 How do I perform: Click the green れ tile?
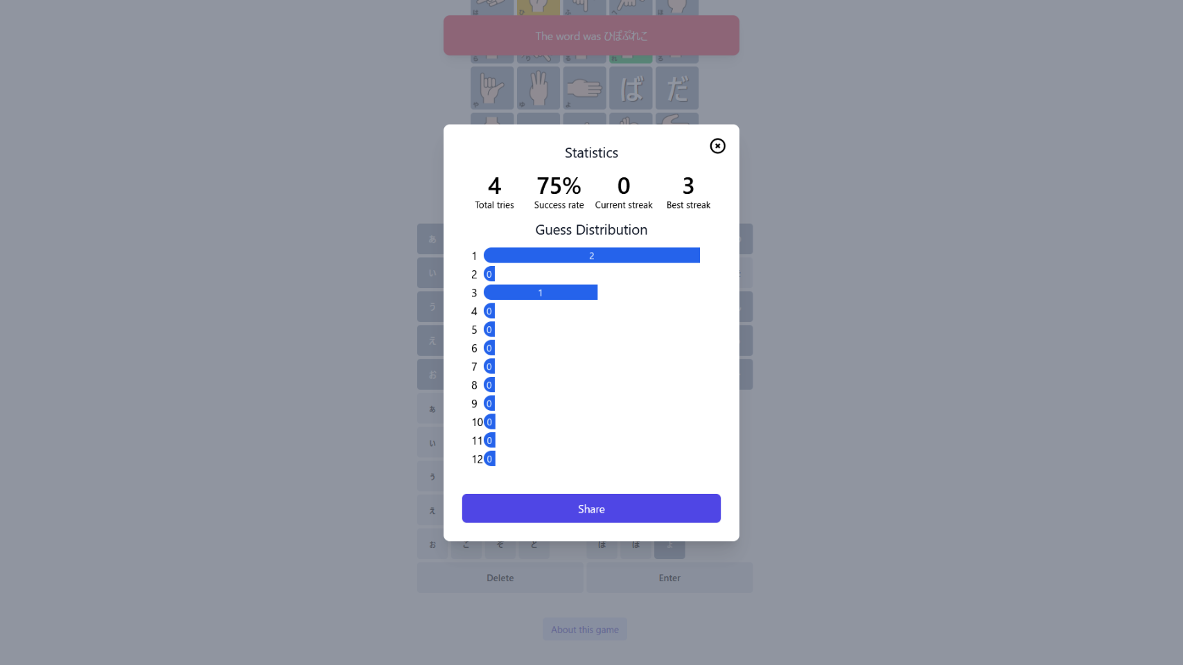coord(631,58)
